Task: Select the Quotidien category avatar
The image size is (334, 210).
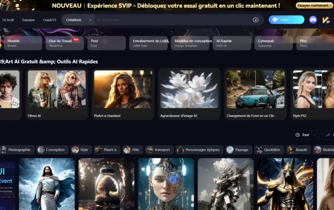Action: pos(259,150)
